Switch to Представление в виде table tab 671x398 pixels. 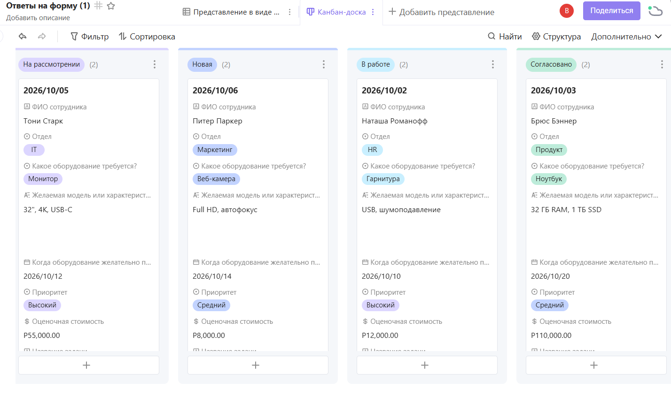coord(231,12)
